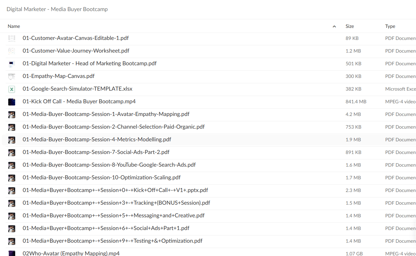Sort the list by Size column
The width and height of the screenshot is (416, 256).
tap(350, 26)
